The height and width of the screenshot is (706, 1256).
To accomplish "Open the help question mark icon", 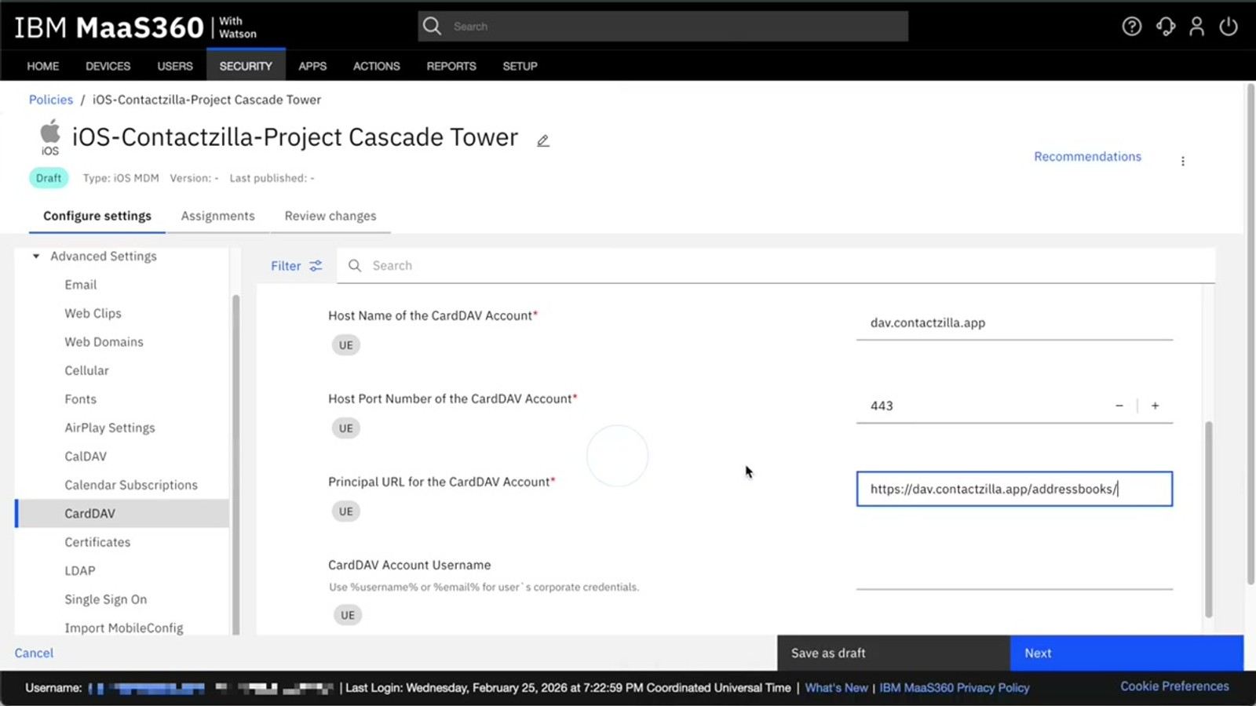I will (x=1131, y=27).
